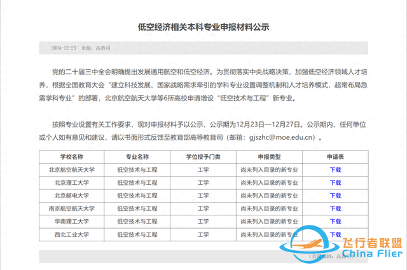Click the source text 来源：高教司
The width and height of the screenshot is (407, 270).
tap(96, 48)
